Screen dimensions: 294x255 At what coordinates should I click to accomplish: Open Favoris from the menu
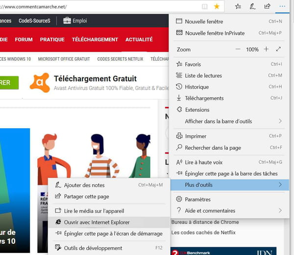[230, 64]
